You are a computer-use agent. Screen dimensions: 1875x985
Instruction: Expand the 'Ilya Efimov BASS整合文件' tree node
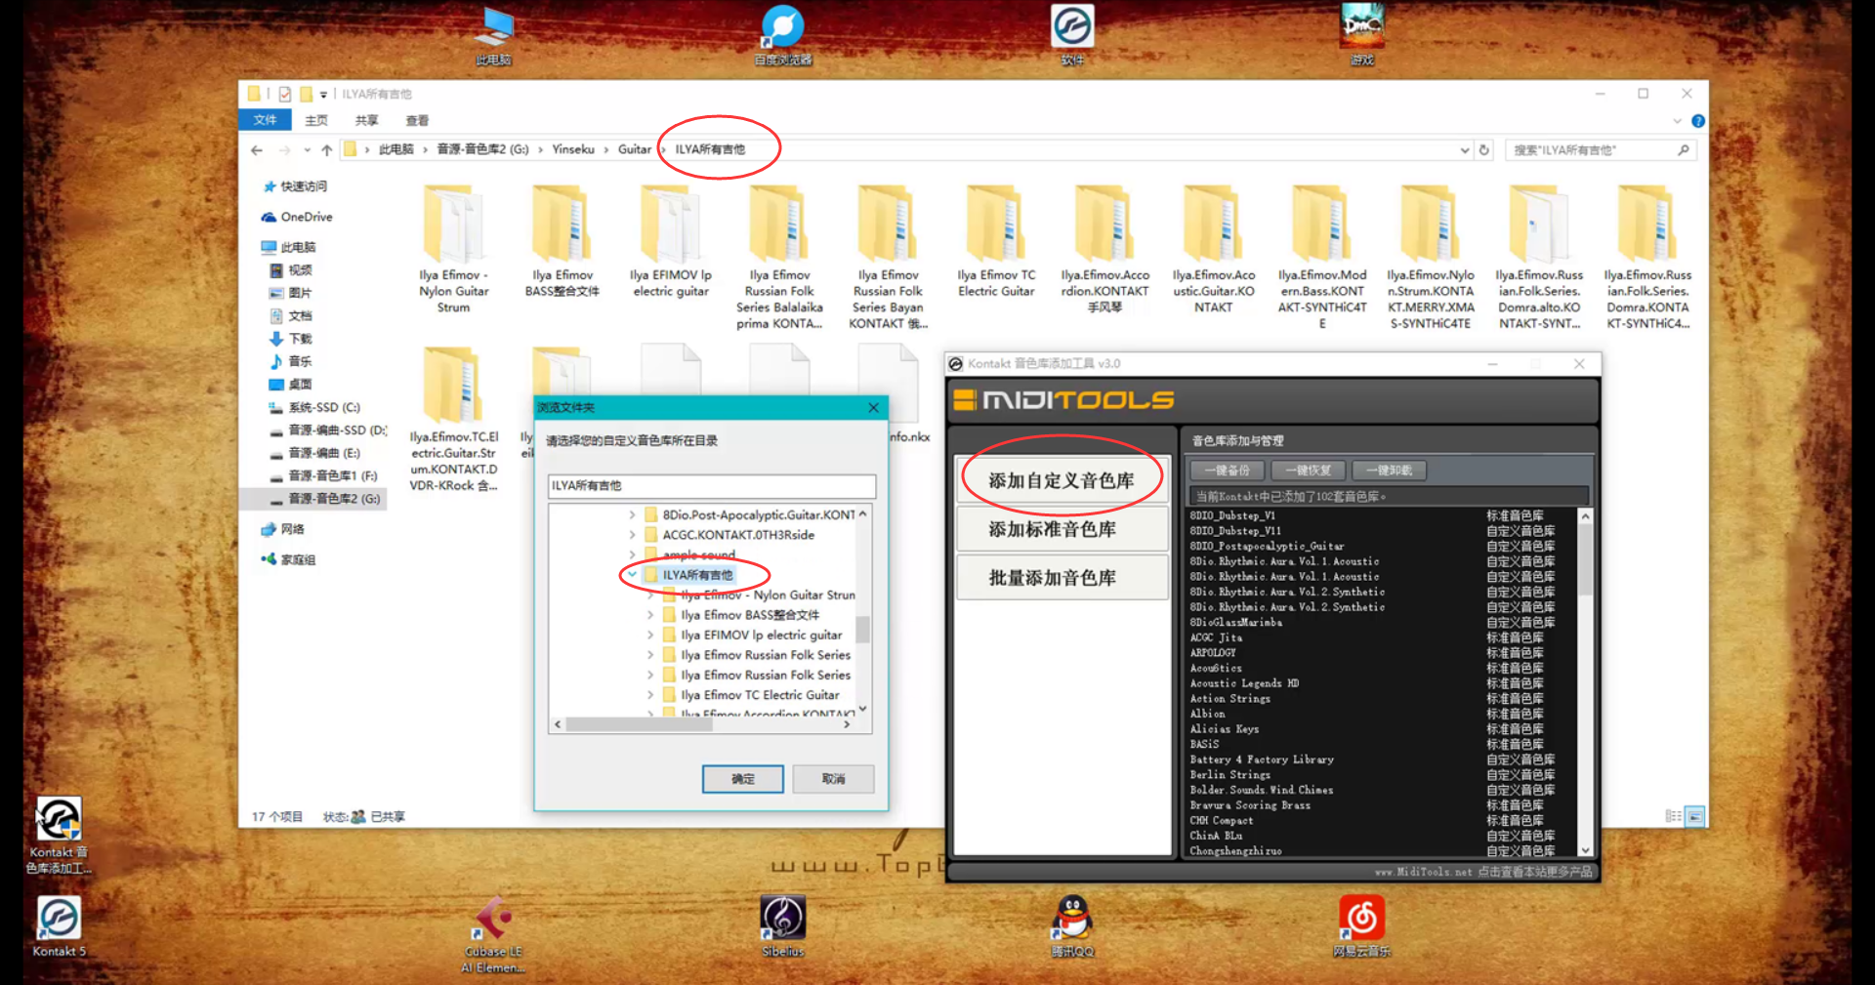tap(650, 615)
